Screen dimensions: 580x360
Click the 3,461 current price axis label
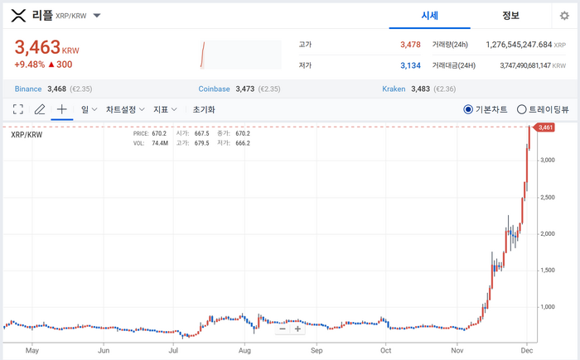pos(544,127)
